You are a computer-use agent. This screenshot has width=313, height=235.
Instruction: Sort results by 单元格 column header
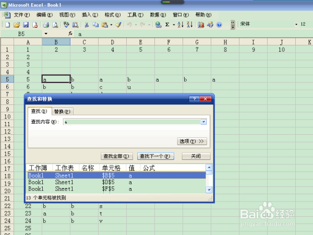point(113,168)
